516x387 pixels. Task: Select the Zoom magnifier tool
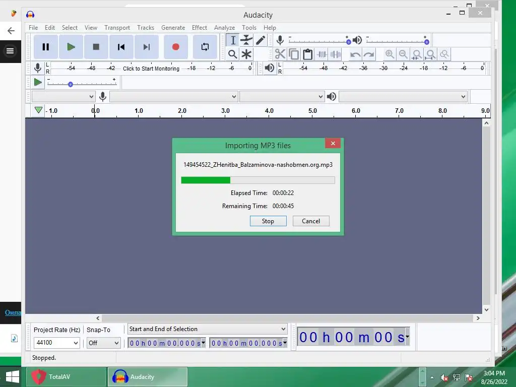tap(233, 54)
